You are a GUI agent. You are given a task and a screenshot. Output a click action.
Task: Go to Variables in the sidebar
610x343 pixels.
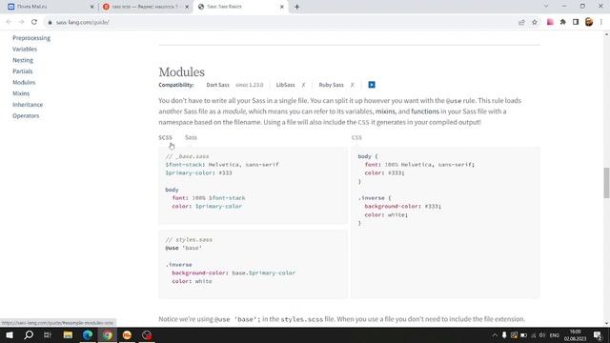coord(25,49)
